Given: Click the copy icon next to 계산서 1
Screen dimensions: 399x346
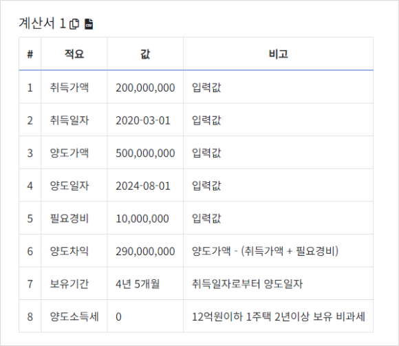Looking at the screenshot, I should pyautogui.click(x=74, y=24).
